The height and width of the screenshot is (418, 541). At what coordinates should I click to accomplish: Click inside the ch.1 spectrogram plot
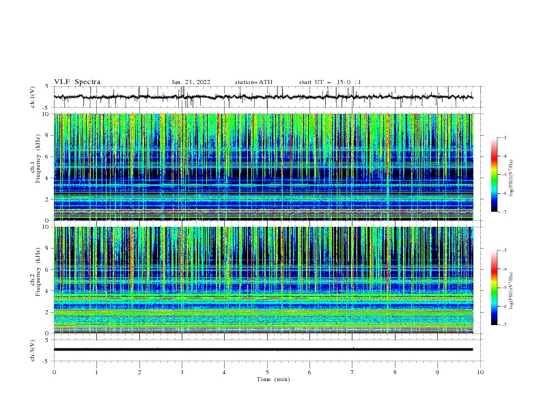pos(263,167)
